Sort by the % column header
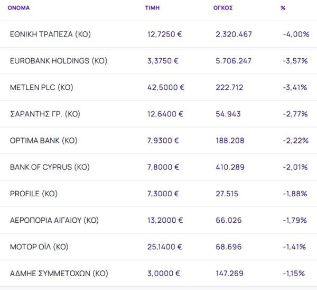Image resolution: width=317 pixels, height=290 pixels. coord(283,8)
